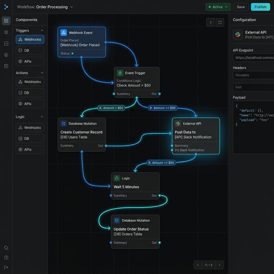Click the Create Customer Record Out port
This screenshot has height=274, width=274.
(x=106, y=146)
